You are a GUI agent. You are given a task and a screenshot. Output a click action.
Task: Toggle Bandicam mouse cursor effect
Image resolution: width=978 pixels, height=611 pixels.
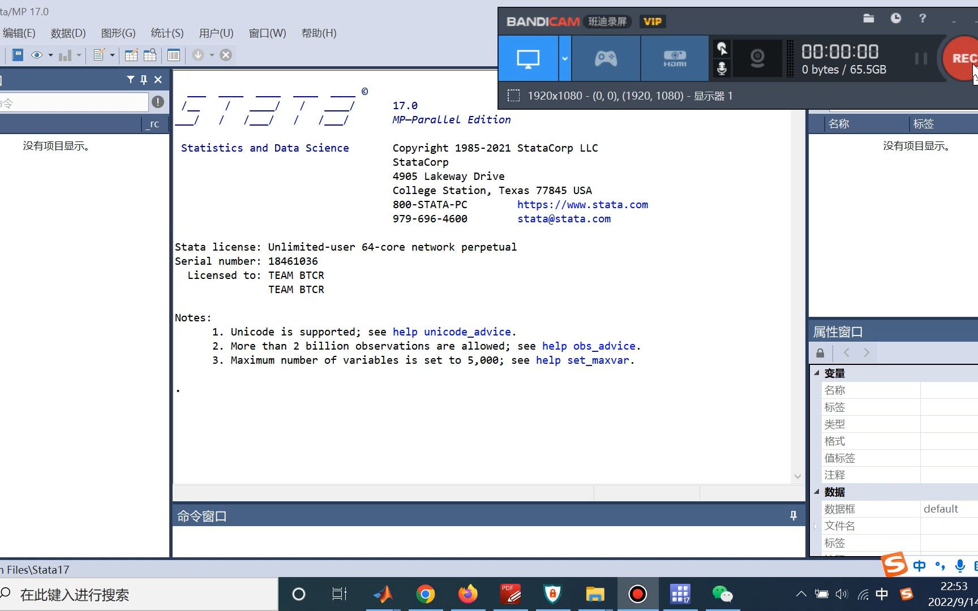coord(722,49)
